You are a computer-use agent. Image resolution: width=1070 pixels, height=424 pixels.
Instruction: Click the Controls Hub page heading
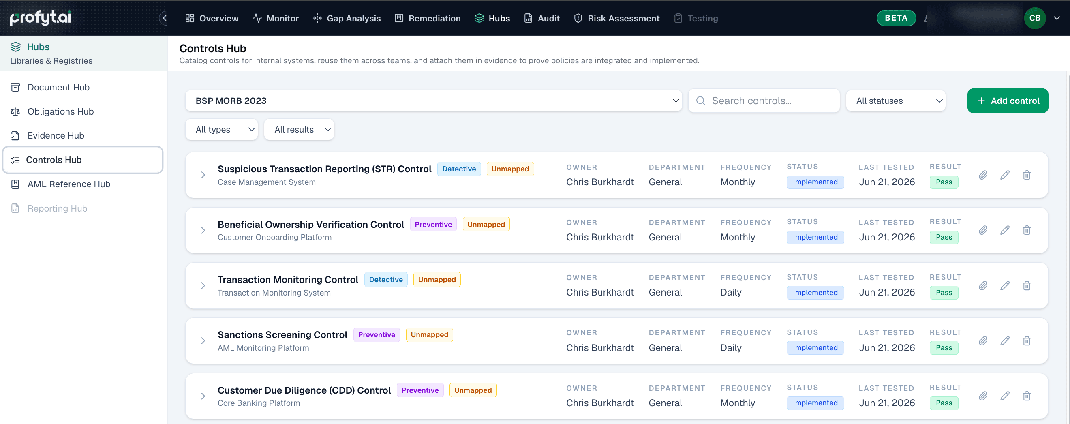pyautogui.click(x=213, y=48)
